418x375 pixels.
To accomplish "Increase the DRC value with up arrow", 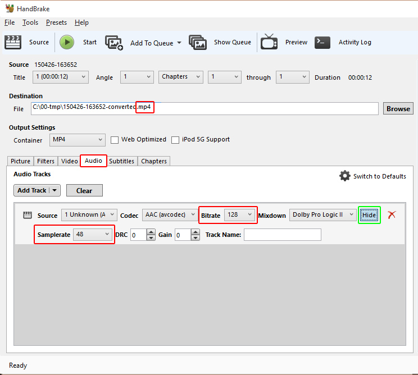I will [x=151, y=232].
